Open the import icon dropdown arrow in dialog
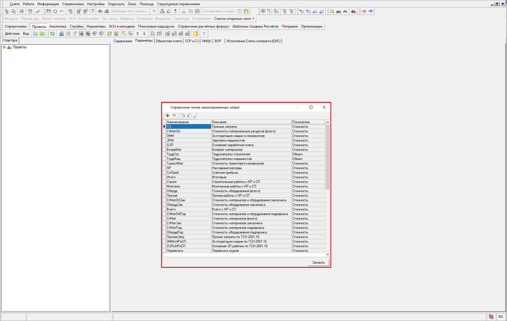Screen dimensions: 507x321 point(194,117)
